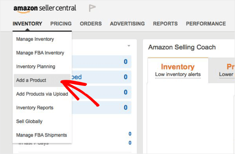Image resolution: width=235 pixels, height=154 pixels.
Task: Choose Manage FBA Inventory
Action: [40, 53]
